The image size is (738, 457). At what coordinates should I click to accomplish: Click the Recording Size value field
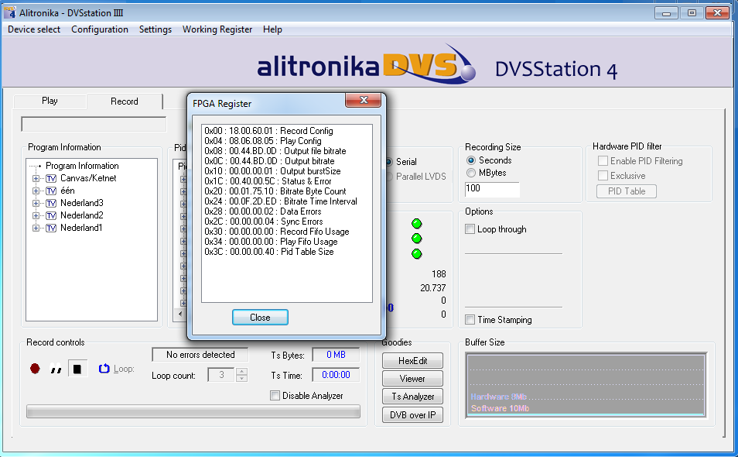coord(491,190)
